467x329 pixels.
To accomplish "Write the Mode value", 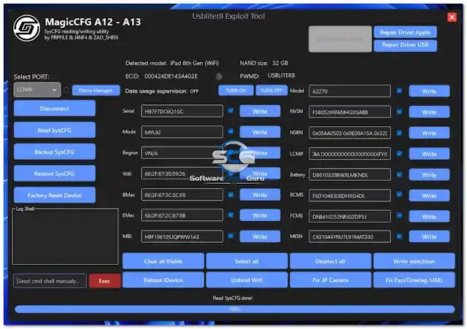I will [x=260, y=132].
